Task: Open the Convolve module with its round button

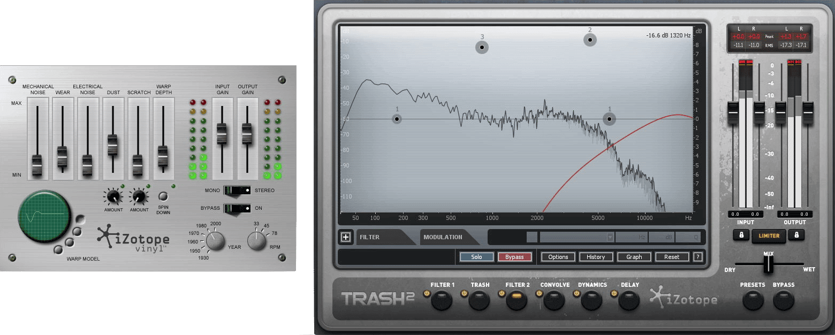Action: [554, 300]
